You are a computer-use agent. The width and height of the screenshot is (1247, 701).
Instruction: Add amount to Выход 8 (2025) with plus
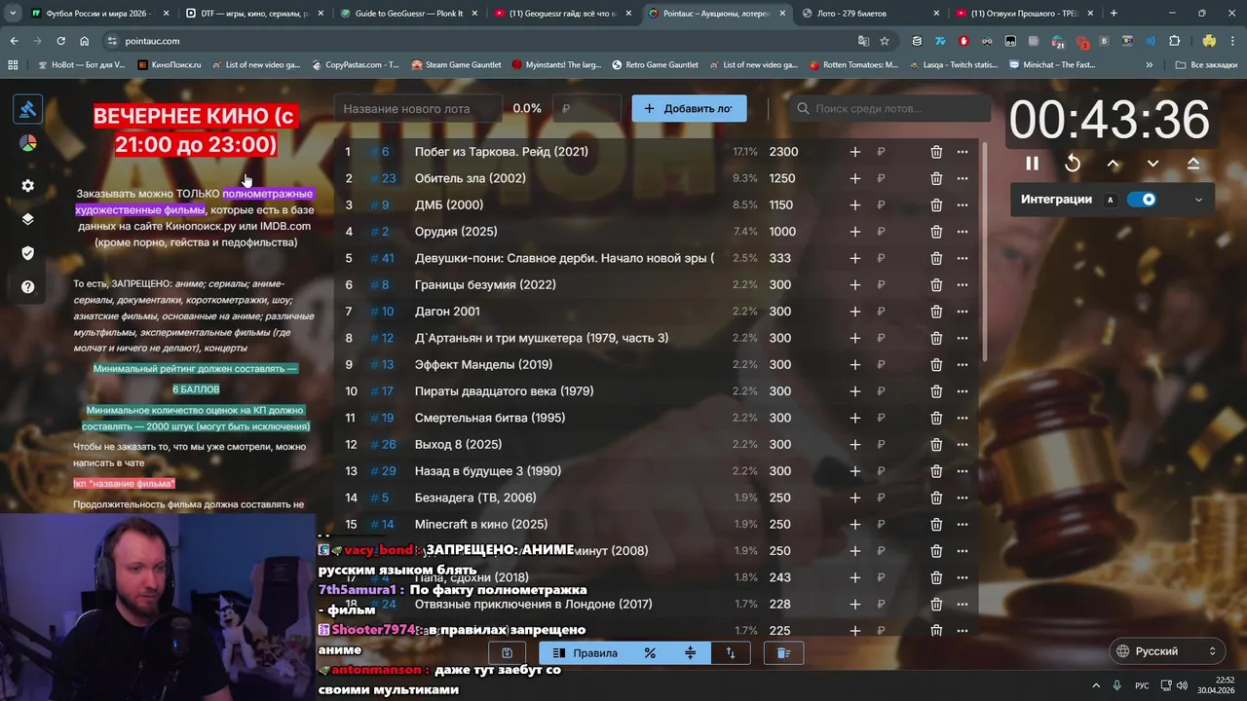[x=854, y=445]
